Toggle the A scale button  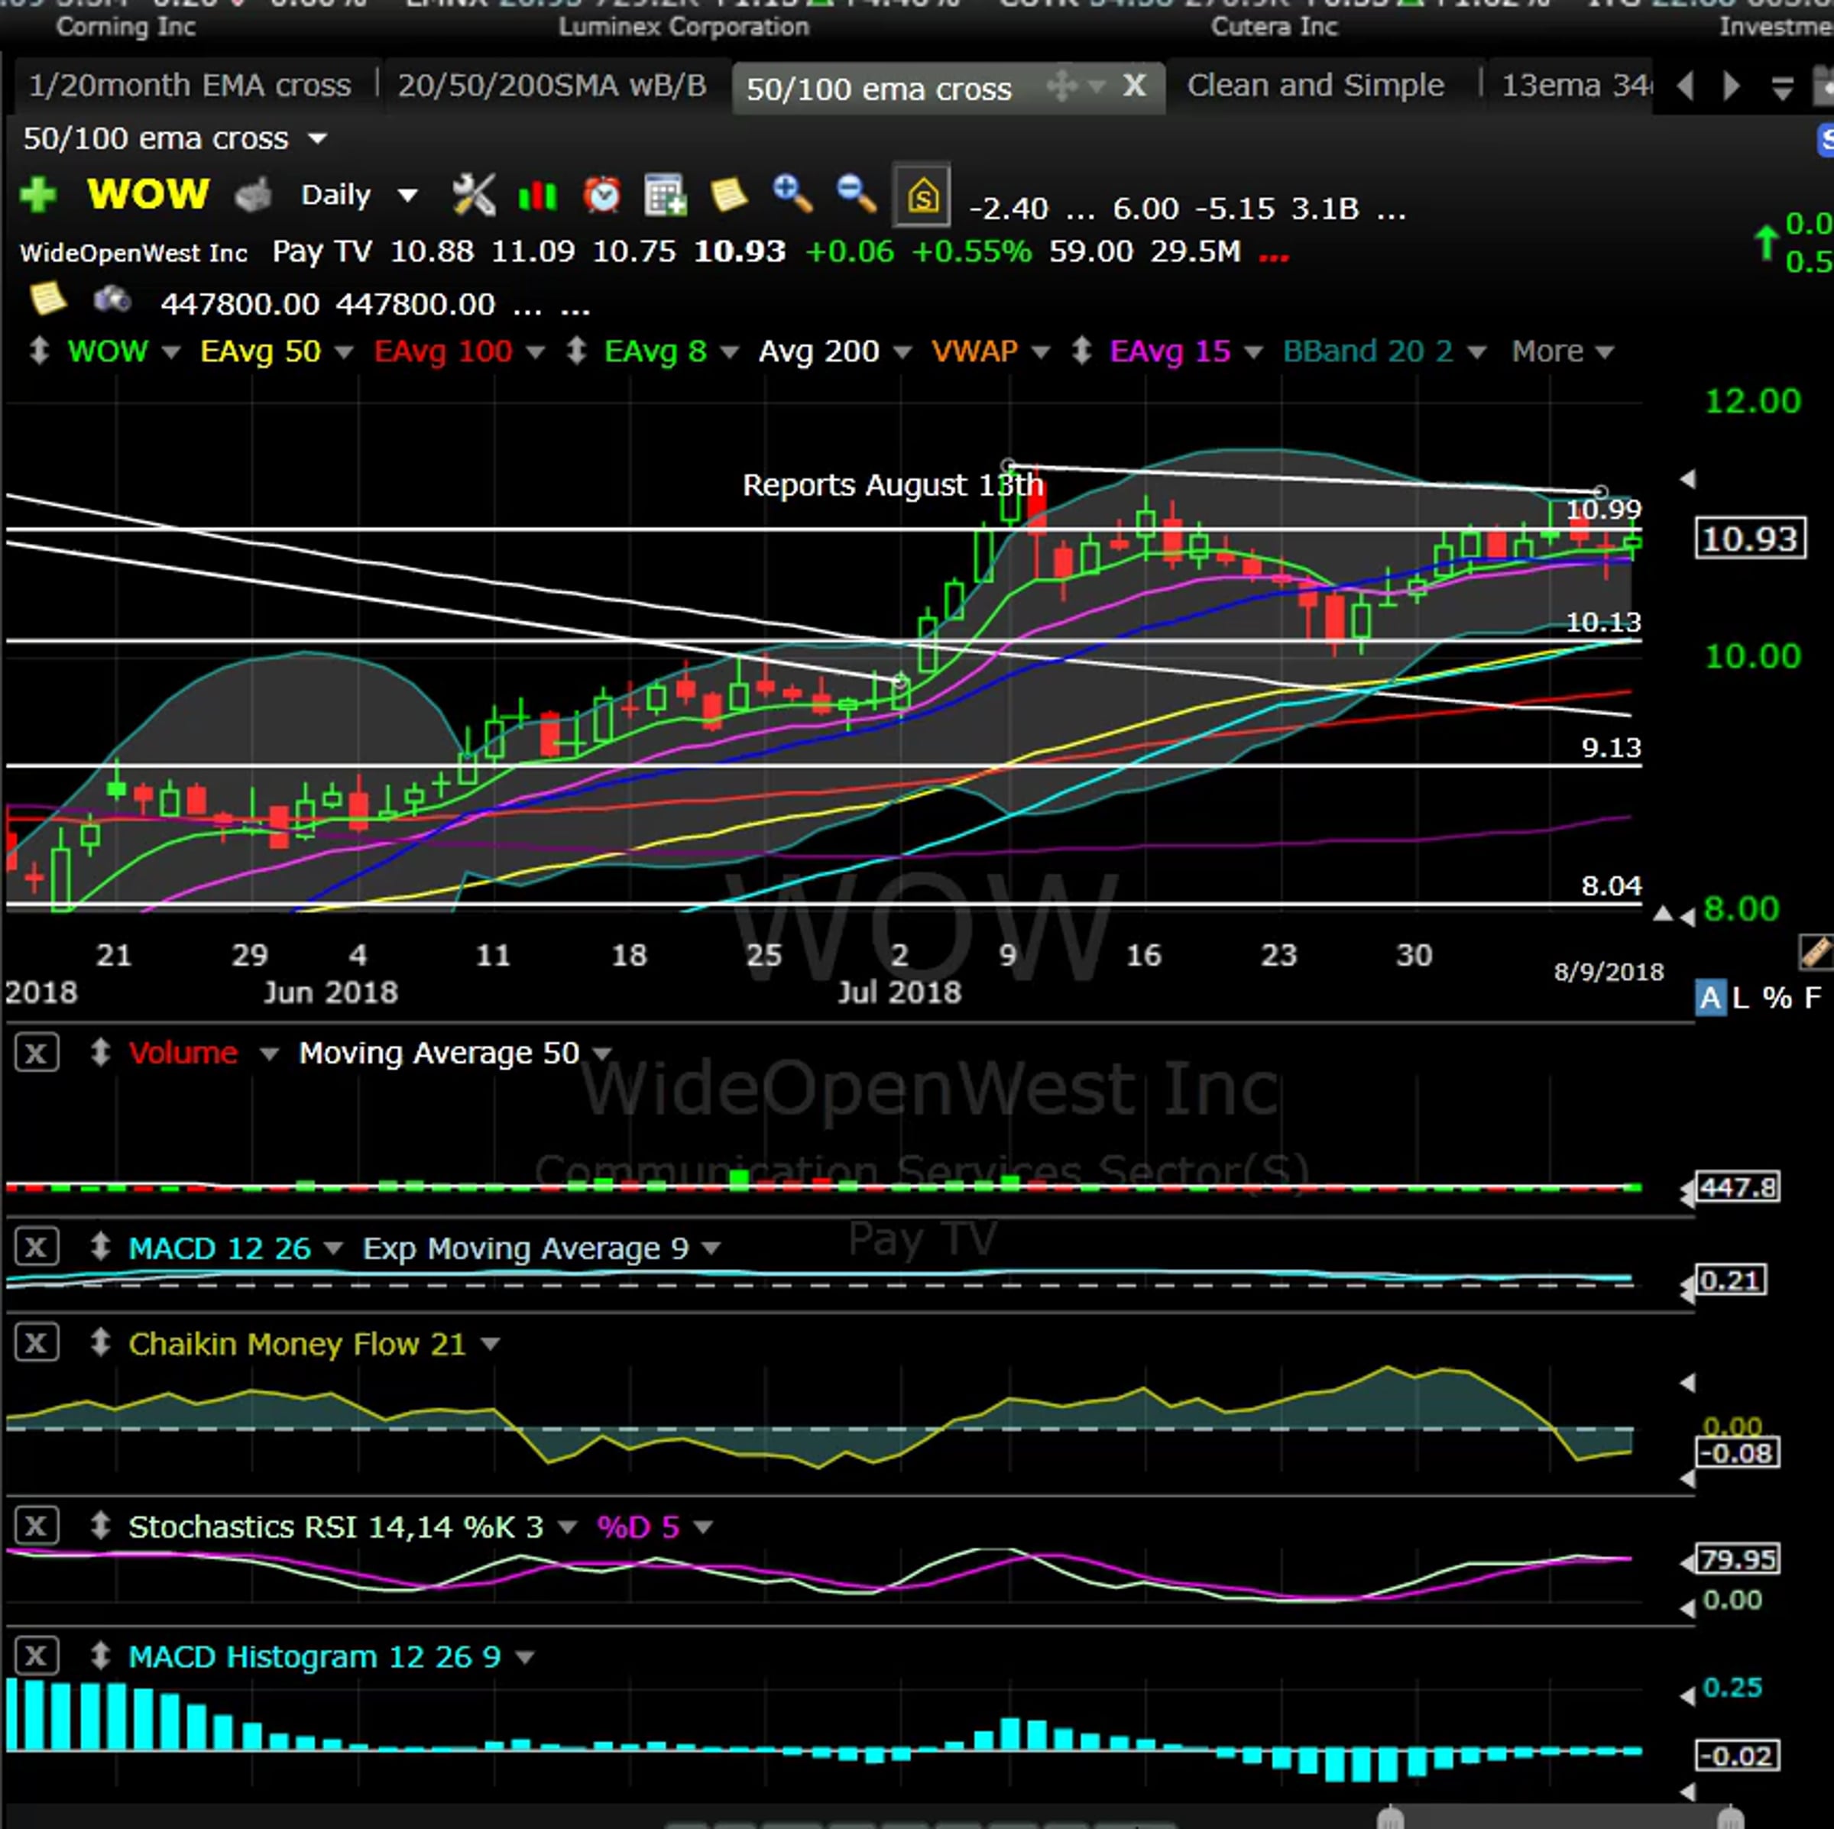click(1711, 998)
